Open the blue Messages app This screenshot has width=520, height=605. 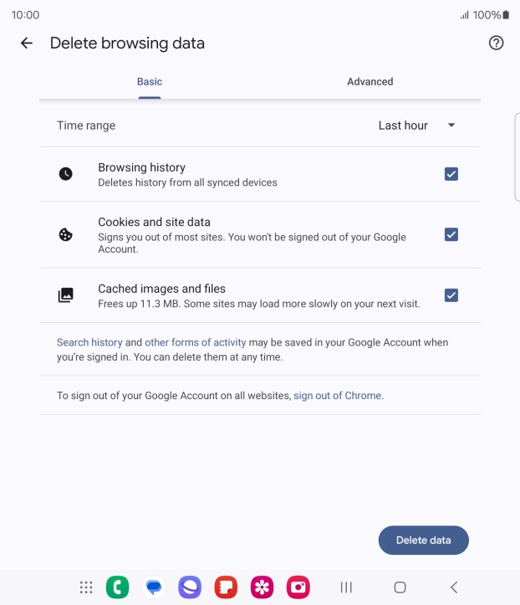tap(154, 587)
